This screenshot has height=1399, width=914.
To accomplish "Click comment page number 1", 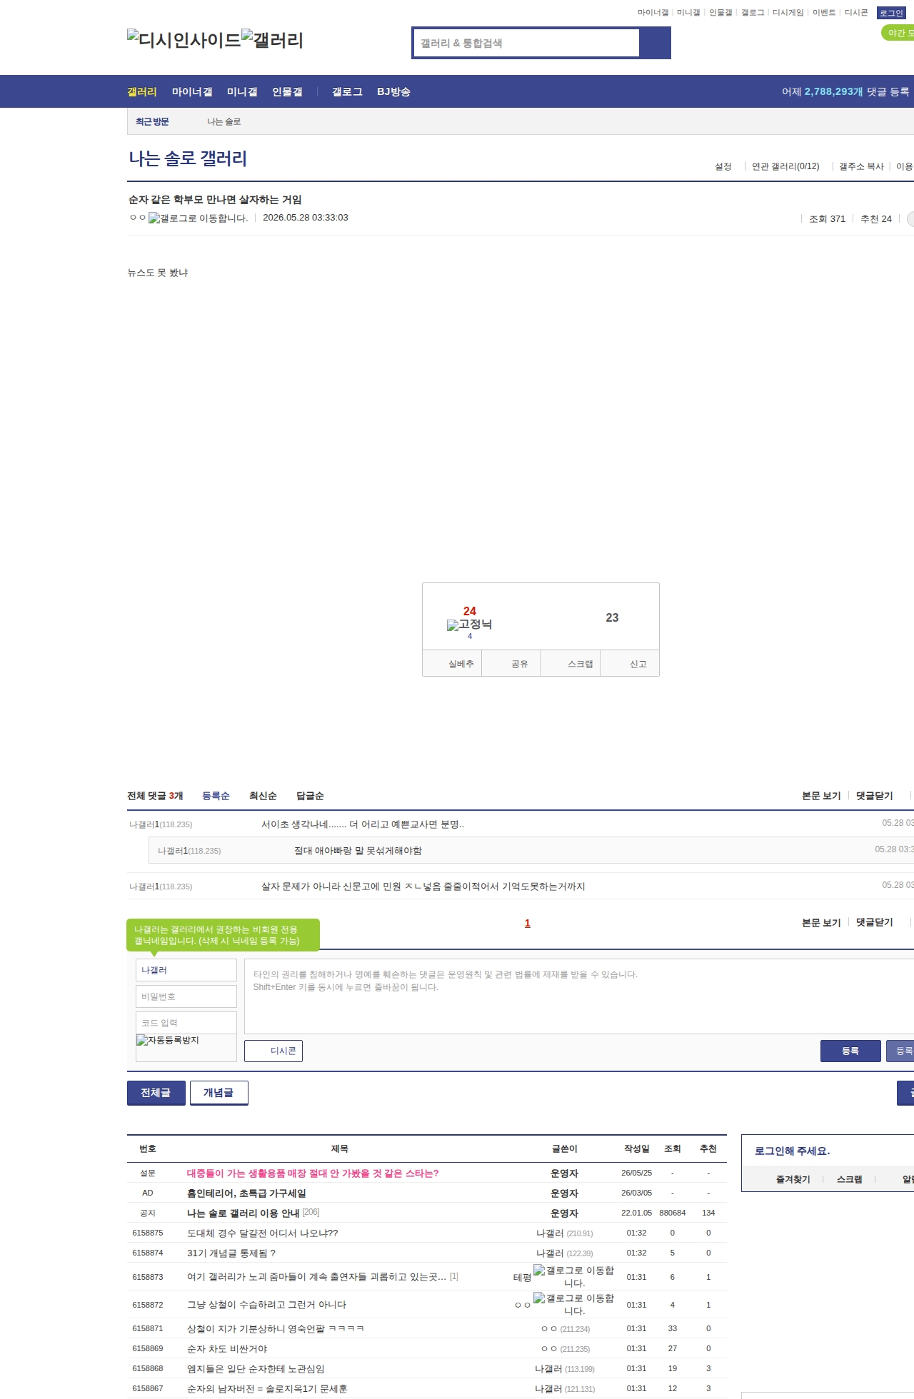I will [528, 923].
